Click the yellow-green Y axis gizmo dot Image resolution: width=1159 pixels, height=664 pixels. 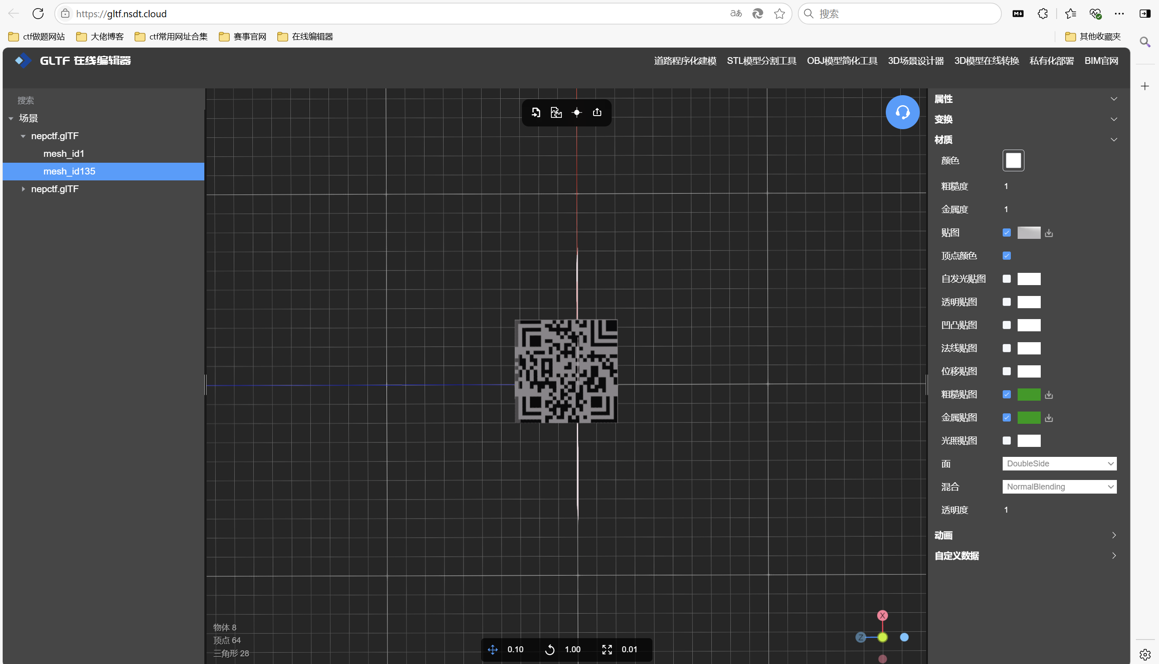[882, 638]
